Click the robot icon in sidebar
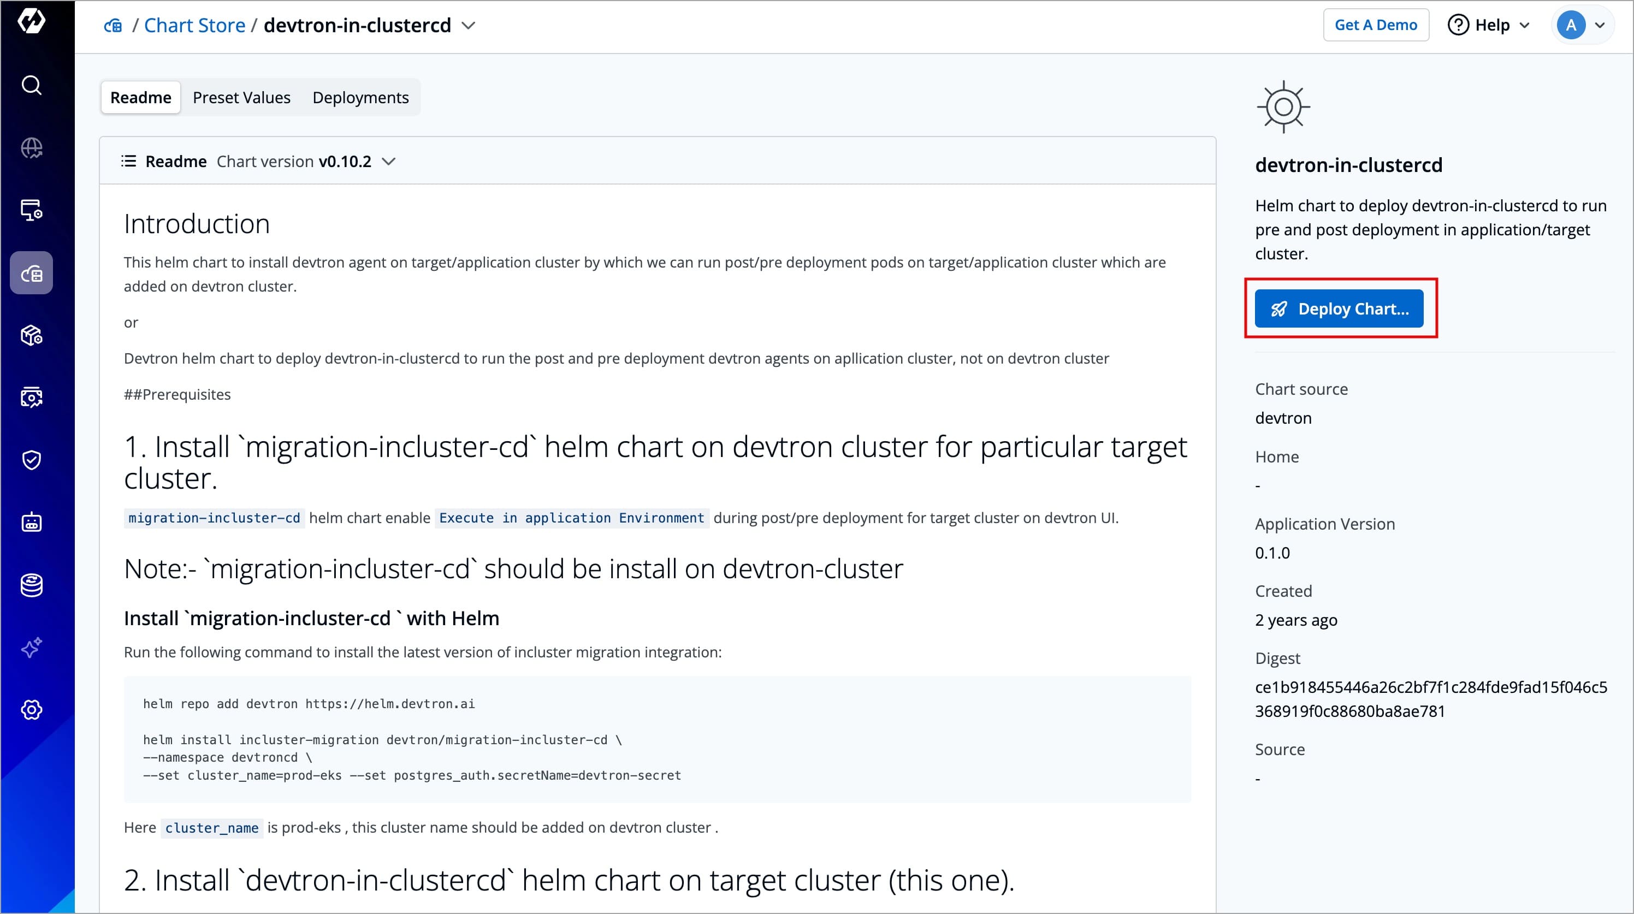Image resolution: width=1634 pixels, height=914 pixels. click(x=31, y=523)
